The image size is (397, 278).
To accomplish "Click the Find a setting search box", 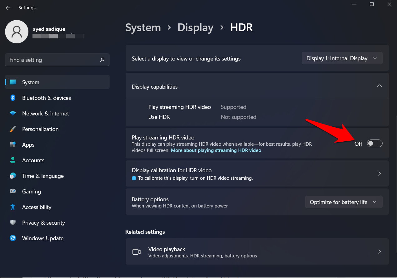I will pyautogui.click(x=57, y=60).
